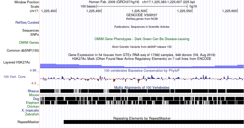Click the RefSeq Curated track label

pyautogui.click(x=27, y=22)
